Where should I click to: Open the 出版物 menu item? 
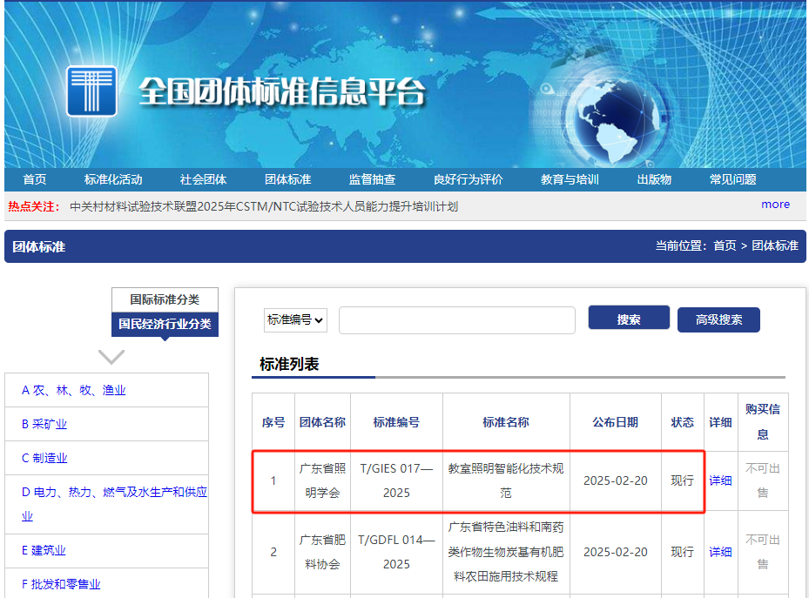654,179
